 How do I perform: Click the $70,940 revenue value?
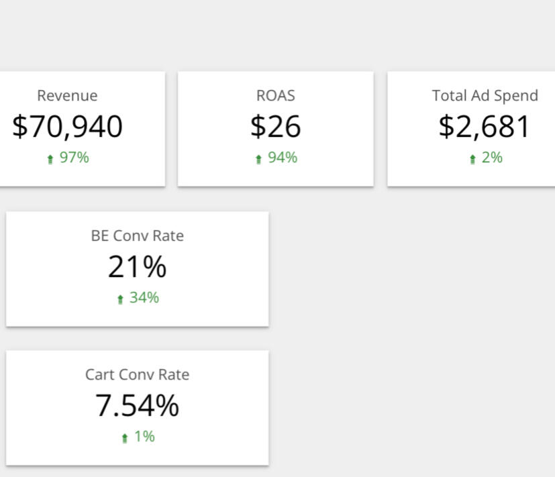click(x=67, y=127)
